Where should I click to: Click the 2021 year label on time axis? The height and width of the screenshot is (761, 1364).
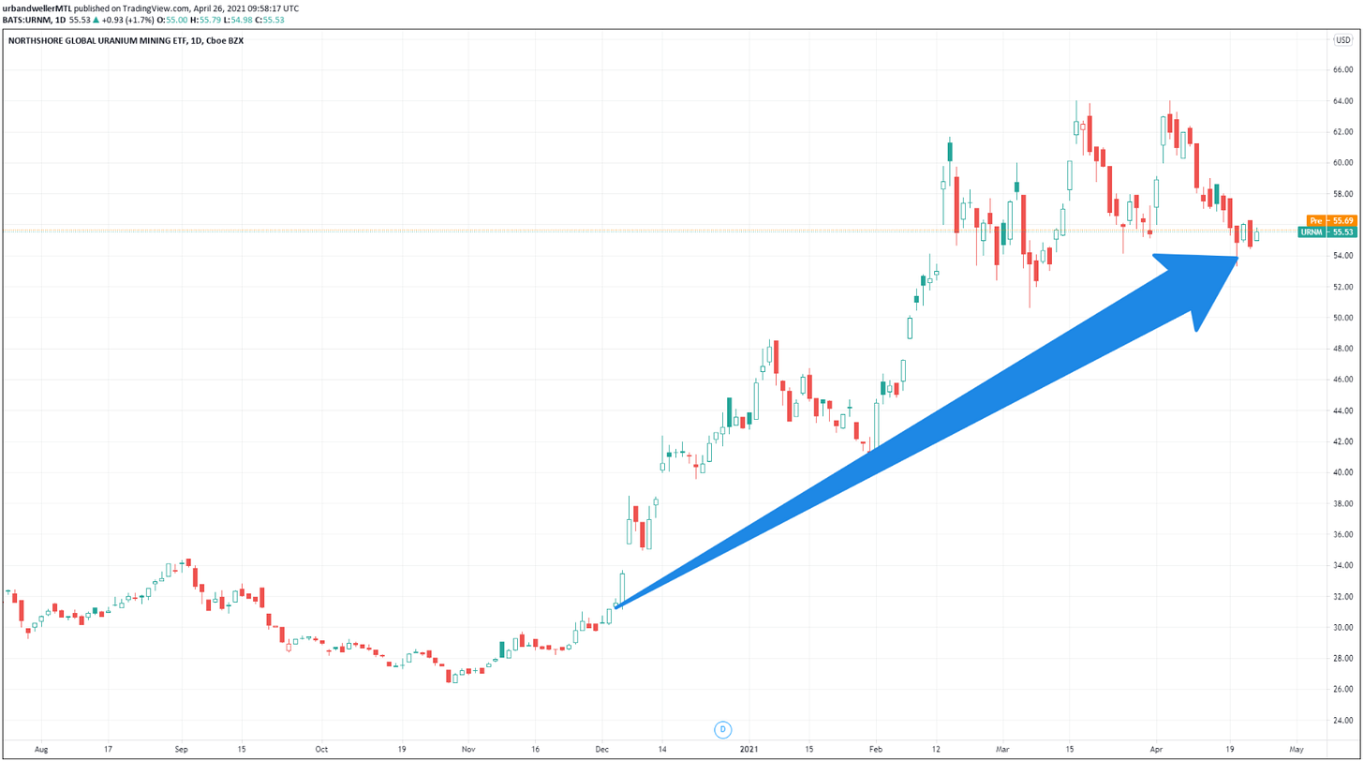(749, 750)
